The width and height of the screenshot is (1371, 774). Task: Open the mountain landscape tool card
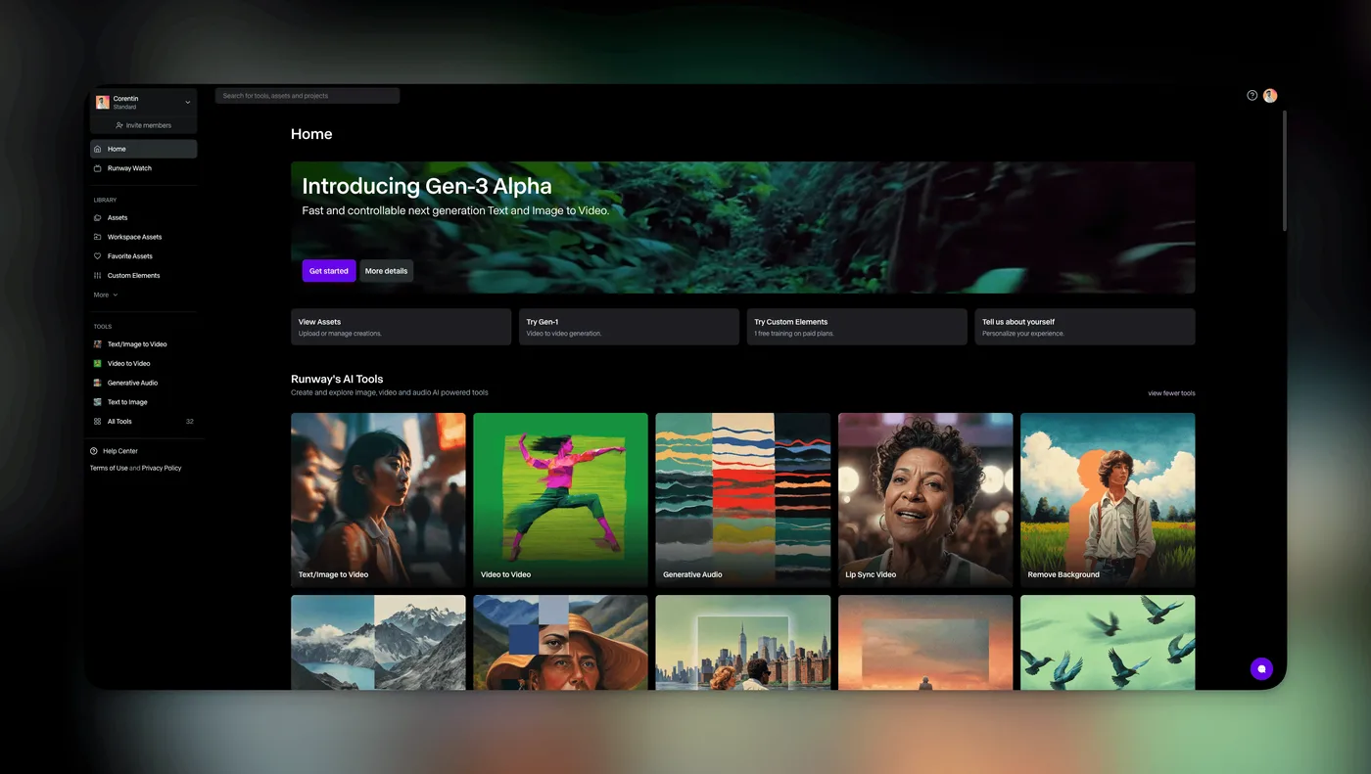tap(378, 642)
